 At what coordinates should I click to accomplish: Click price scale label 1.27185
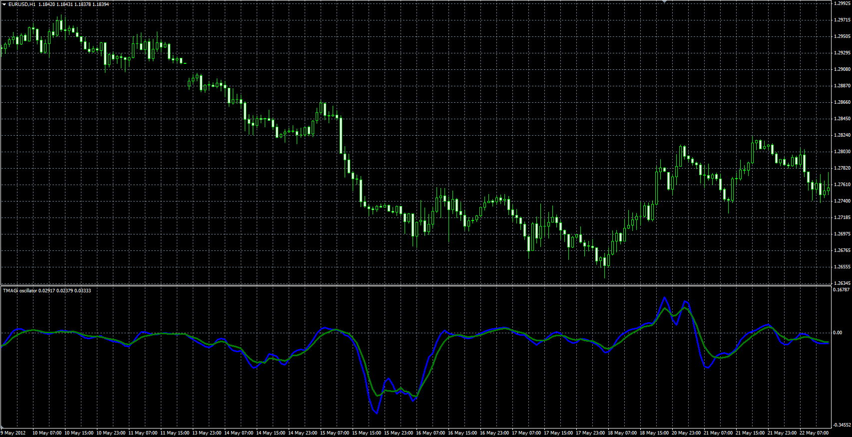[x=842, y=218]
